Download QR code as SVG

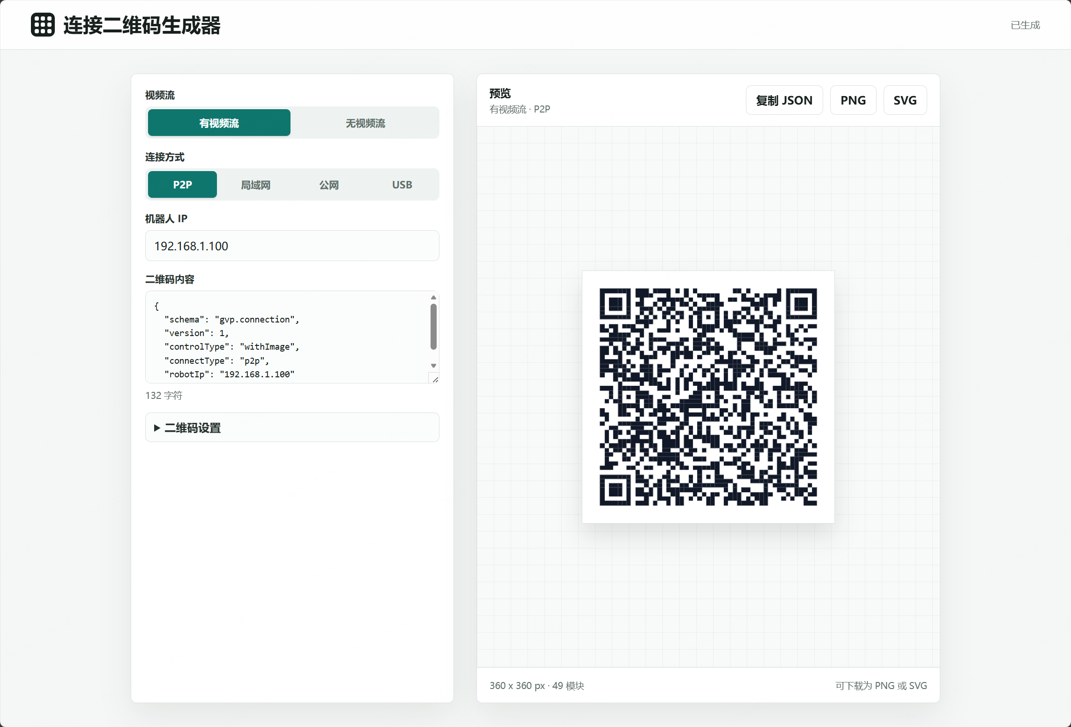pyautogui.click(x=905, y=100)
